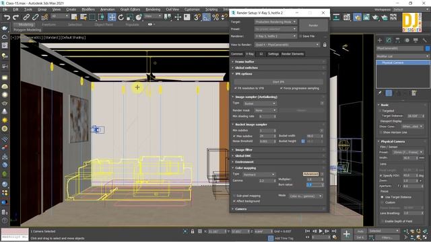Screen dimensions: 431x242
Task: Activate the Select and Move tool
Action: (112, 17)
